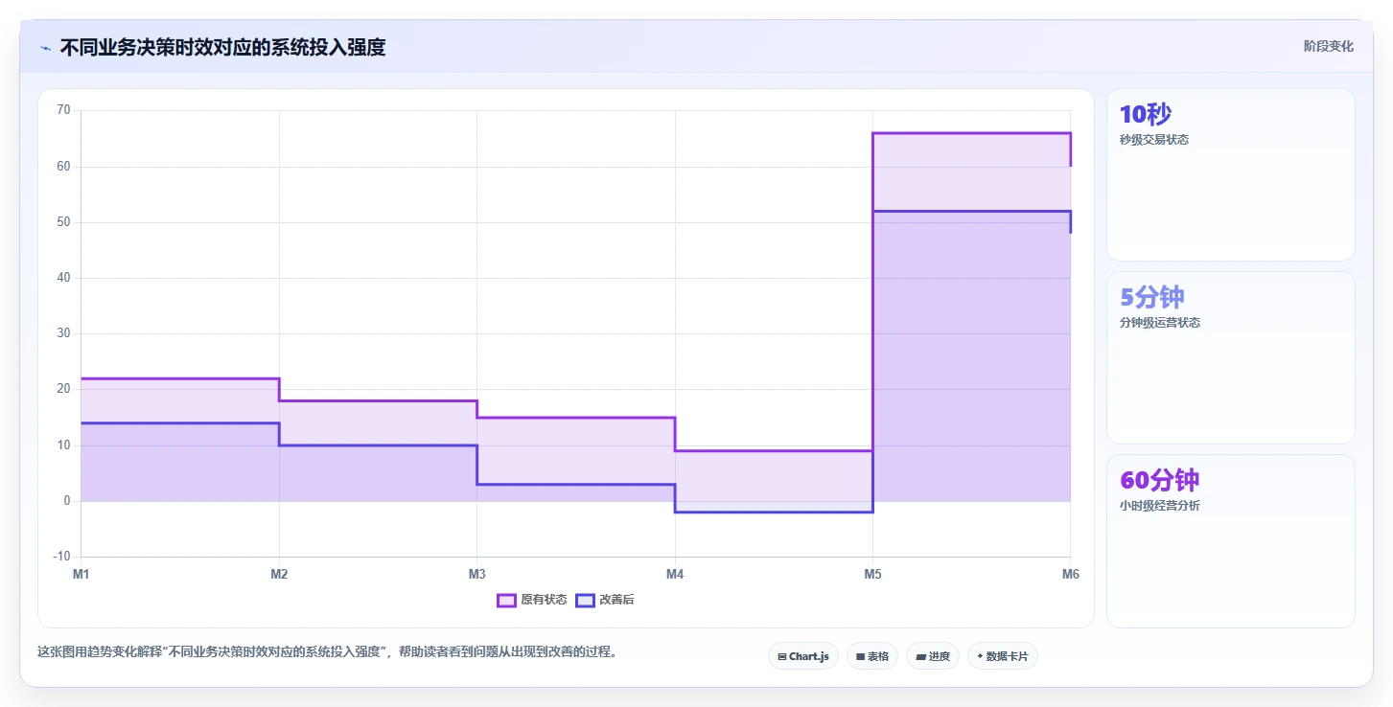Select the 表格 tag
Image resolution: width=1393 pixels, height=707 pixels.
[x=871, y=656]
